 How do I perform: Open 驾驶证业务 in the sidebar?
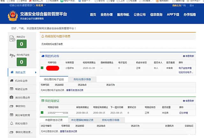coord(22,89)
